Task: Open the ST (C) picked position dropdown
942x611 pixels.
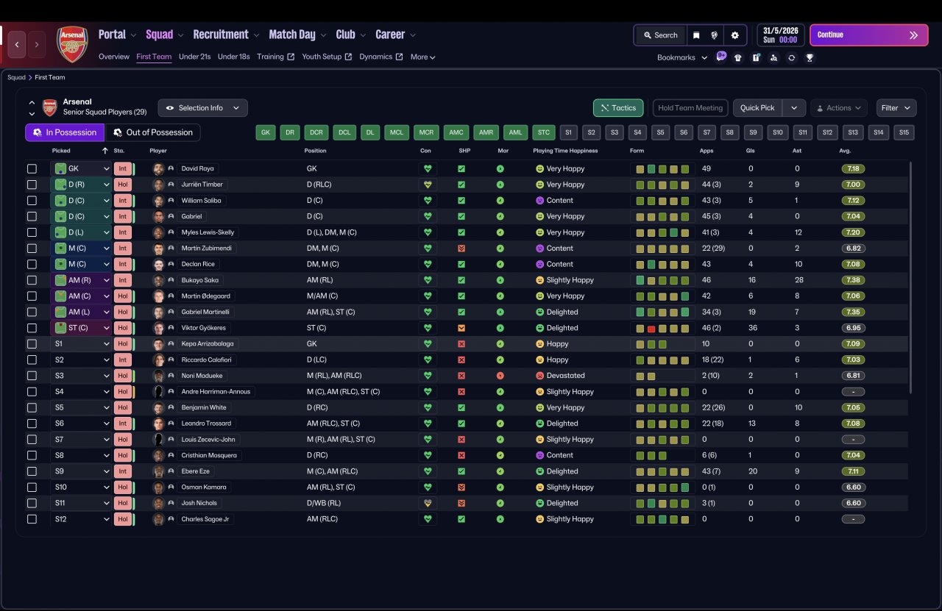Action: point(81,328)
